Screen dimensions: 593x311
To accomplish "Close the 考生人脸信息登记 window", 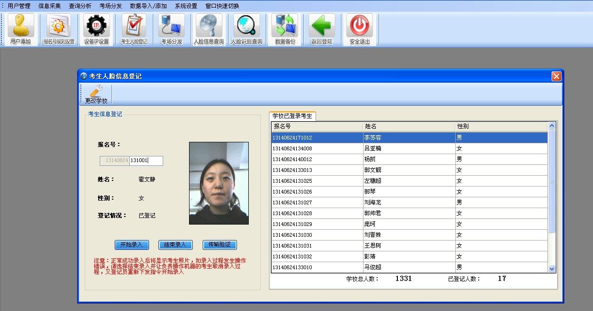I will 556,76.
